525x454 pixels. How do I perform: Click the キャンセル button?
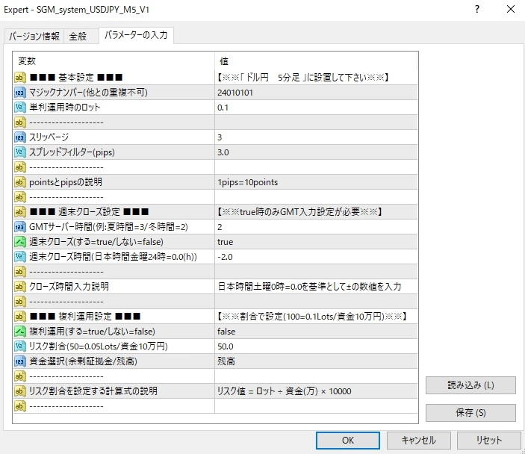coord(418,440)
